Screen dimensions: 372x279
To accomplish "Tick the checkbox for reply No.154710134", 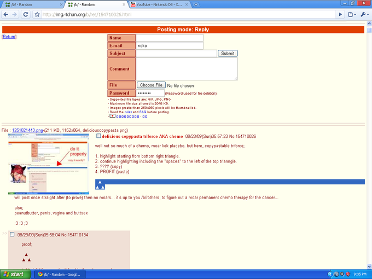I will [x=12, y=234].
